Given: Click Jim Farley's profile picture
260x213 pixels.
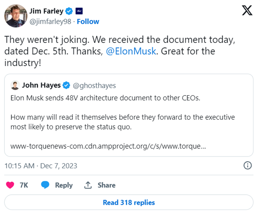Looking at the screenshot, I should [16, 16].
